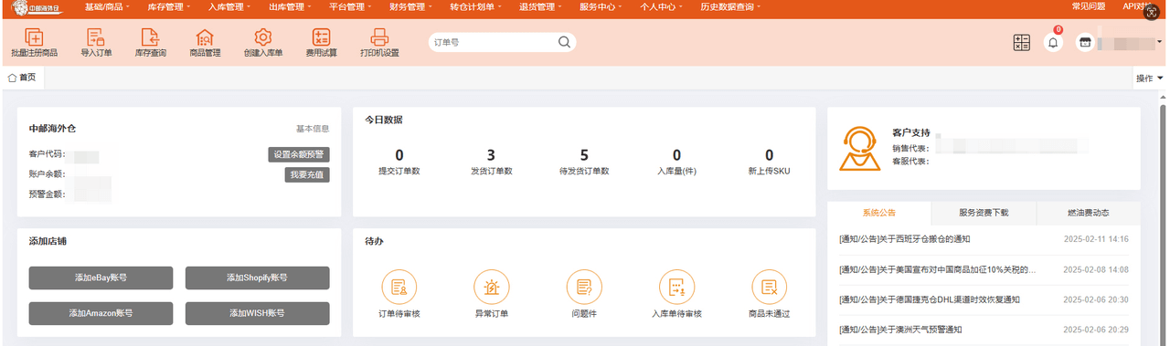Open the 常见问题 link

1088,6
